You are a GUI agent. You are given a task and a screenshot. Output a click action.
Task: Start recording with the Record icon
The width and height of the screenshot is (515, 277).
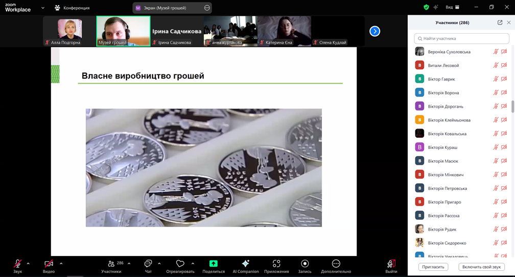(x=305, y=264)
